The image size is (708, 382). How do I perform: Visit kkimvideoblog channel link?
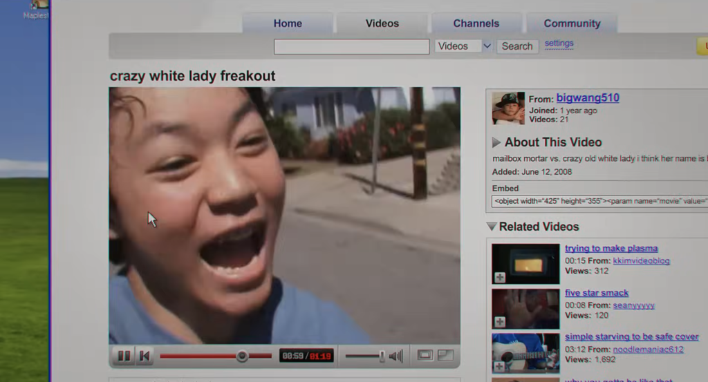point(641,260)
